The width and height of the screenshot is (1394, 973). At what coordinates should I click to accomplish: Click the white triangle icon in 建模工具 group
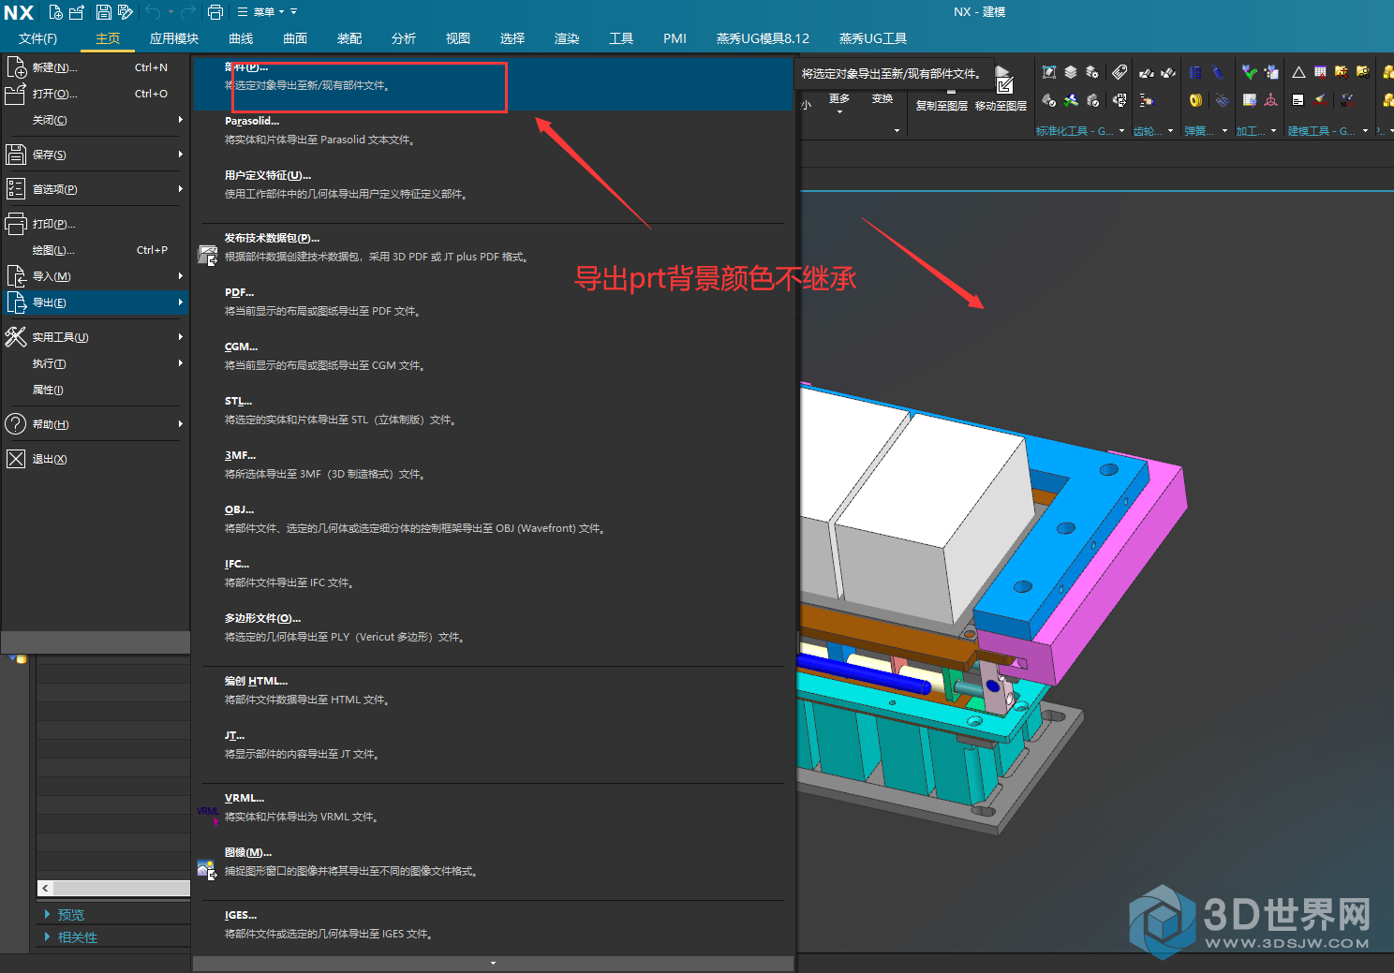(x=1298, y=72)
